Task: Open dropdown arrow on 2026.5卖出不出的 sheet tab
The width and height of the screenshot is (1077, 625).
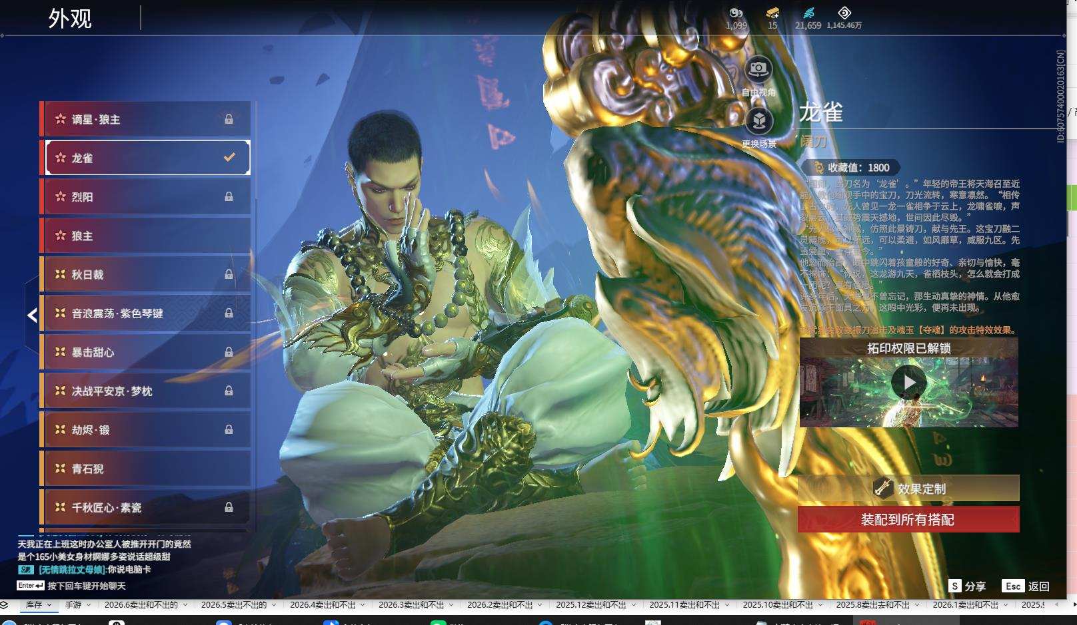Action: (274, 605)
